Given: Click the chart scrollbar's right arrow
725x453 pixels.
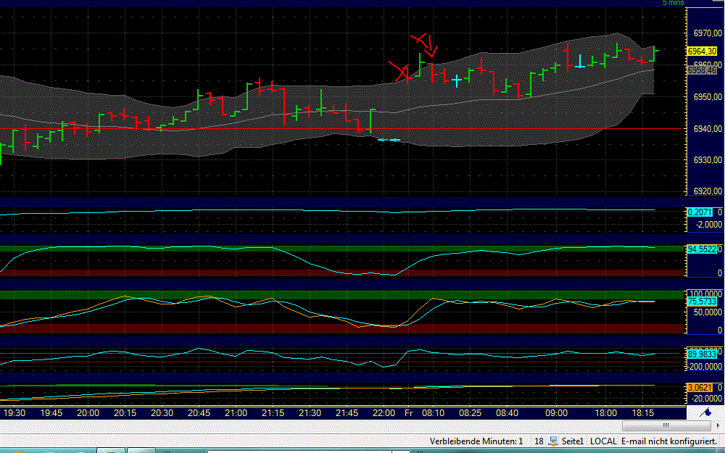Looking at the screenshot, I should point(718,425).
